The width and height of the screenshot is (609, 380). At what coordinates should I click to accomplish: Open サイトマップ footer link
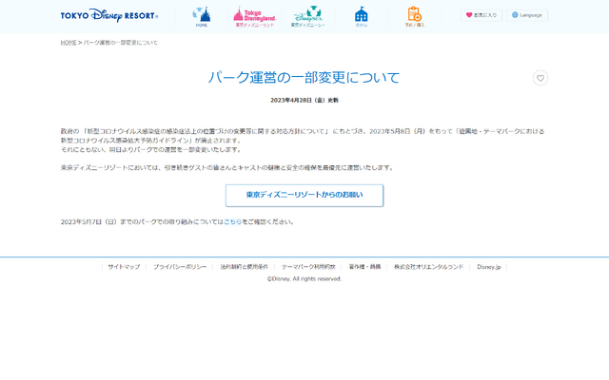(x=124, y=267)
